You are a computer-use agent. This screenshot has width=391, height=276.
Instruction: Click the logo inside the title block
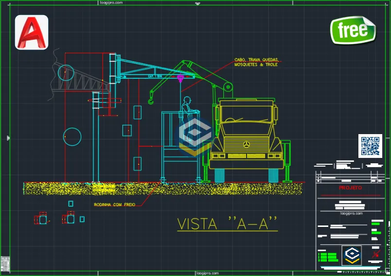click(x=352, y=255)
